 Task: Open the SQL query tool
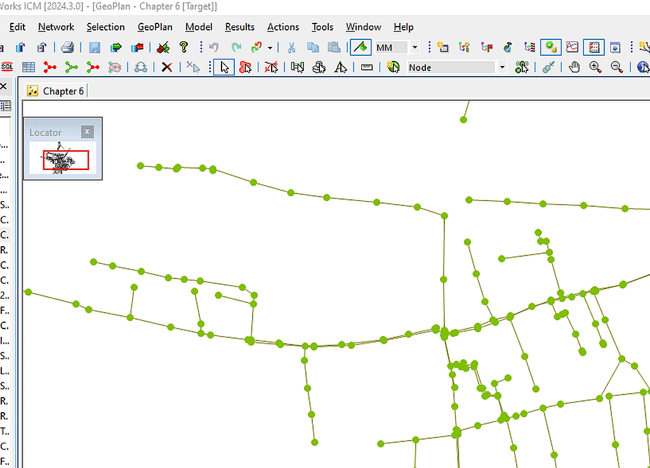(x=6, y=67)
